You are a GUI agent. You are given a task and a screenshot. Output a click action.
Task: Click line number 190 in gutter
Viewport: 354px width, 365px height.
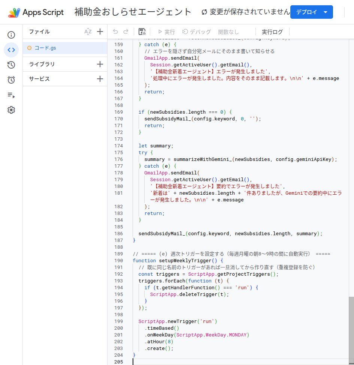coord(118,261)
